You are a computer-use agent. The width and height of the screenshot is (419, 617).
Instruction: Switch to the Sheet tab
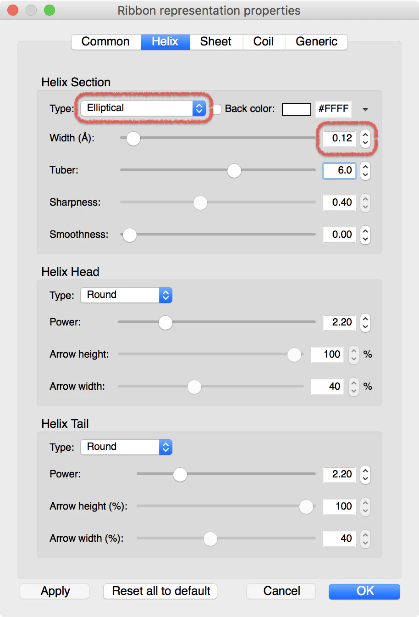[216, 42]
